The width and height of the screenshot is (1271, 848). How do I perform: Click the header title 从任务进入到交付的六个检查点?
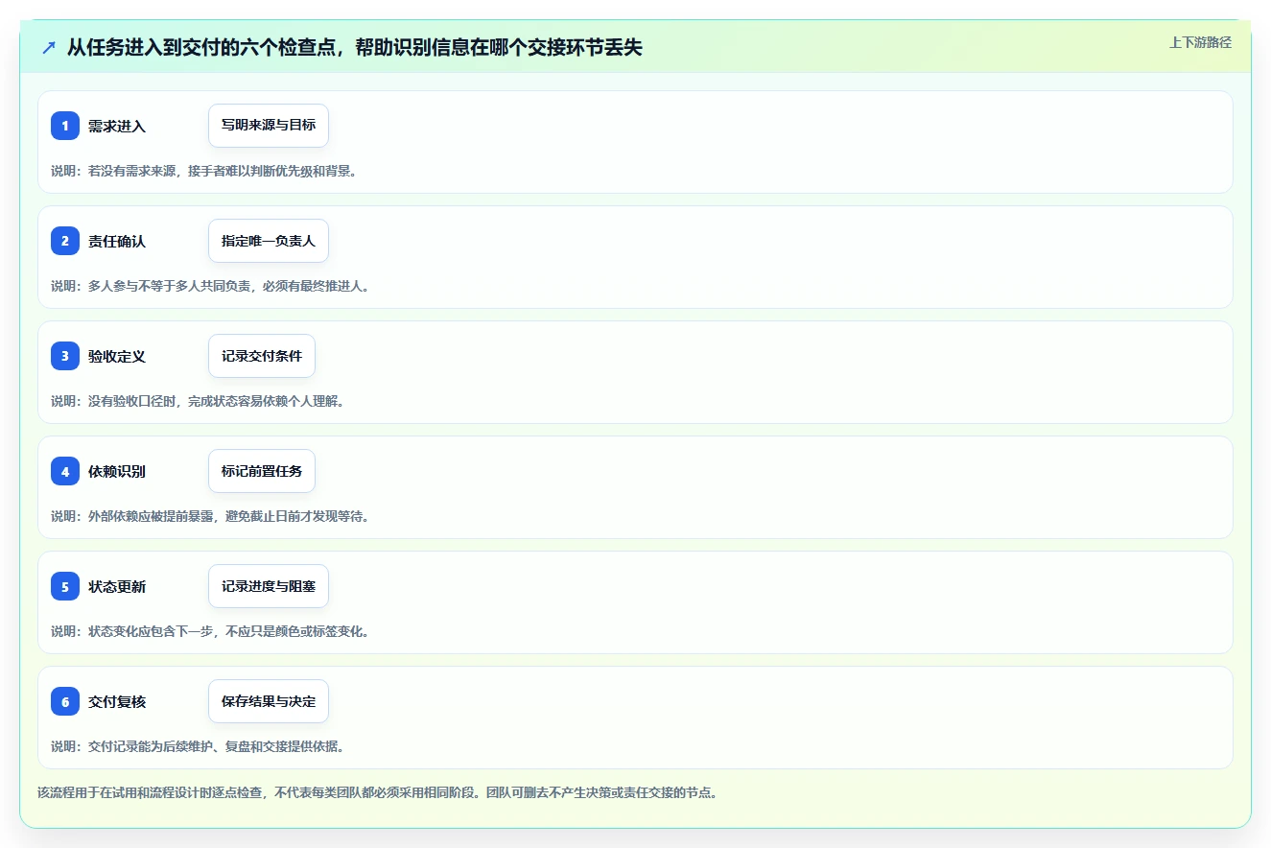pos(355,48)
